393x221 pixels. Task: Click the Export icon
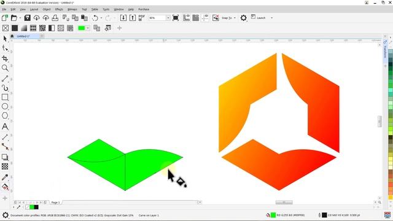point(133,18)
